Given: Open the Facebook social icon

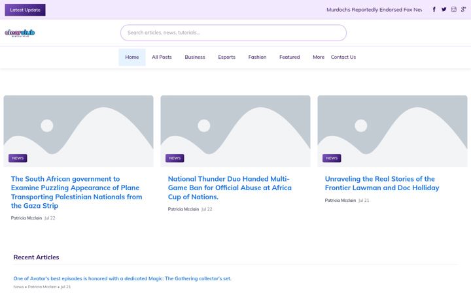Looking at the screenshot, I should coord(434,10).
